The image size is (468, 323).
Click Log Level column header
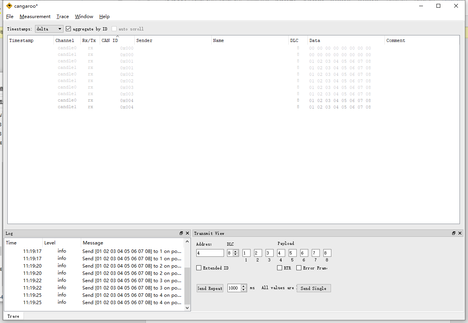coord(62,243)
